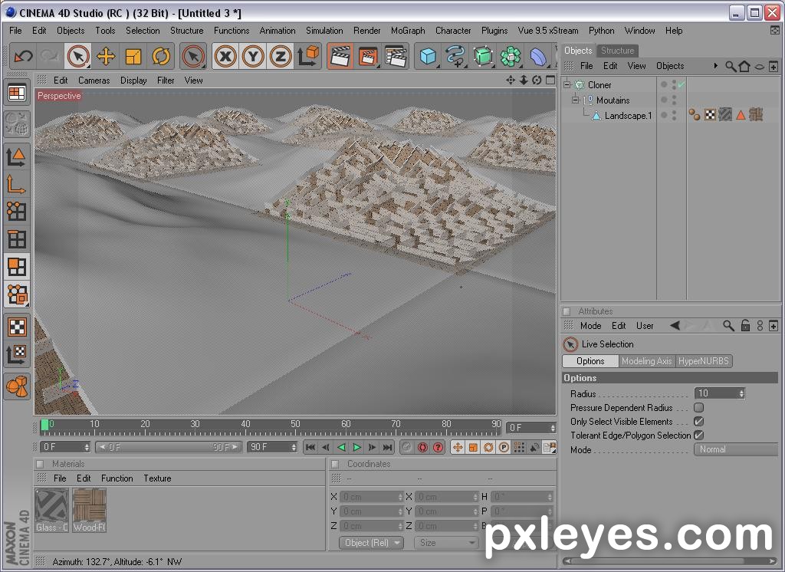The height and width of the screenshot is (572, 785).
Task: Open the Size dropdown in Coordinates
Action: tap(445, 542)
